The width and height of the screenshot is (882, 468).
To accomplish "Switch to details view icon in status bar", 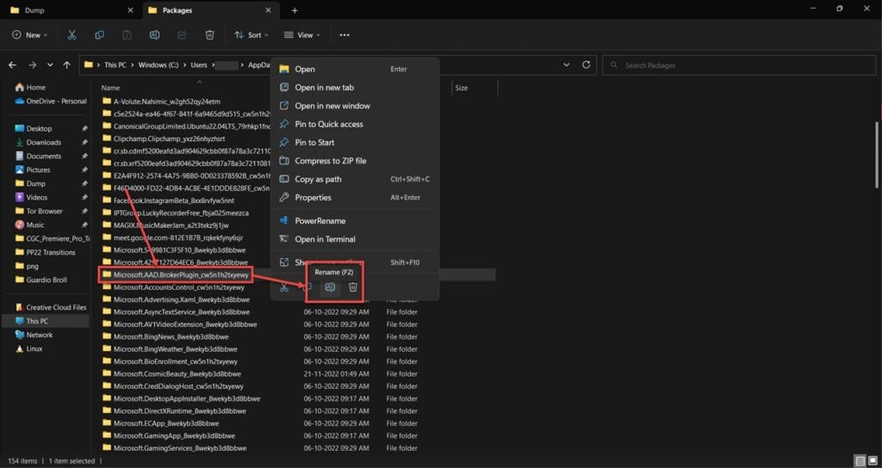I will pos(860,461).
